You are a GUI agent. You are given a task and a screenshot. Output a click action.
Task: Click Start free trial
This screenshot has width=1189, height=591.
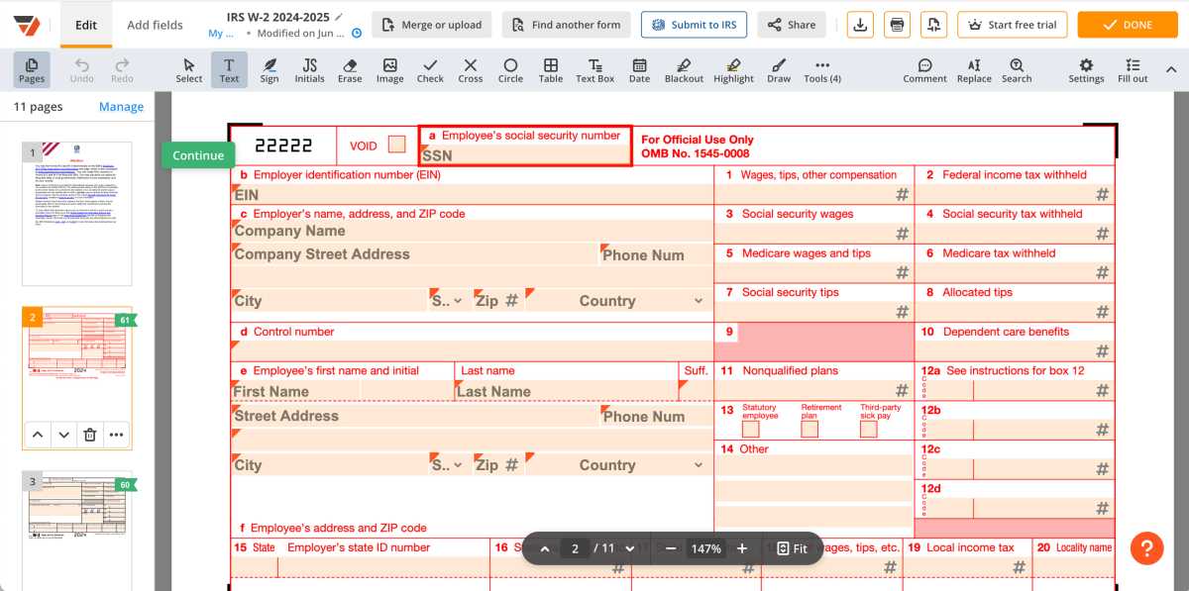click(1014, 25)
